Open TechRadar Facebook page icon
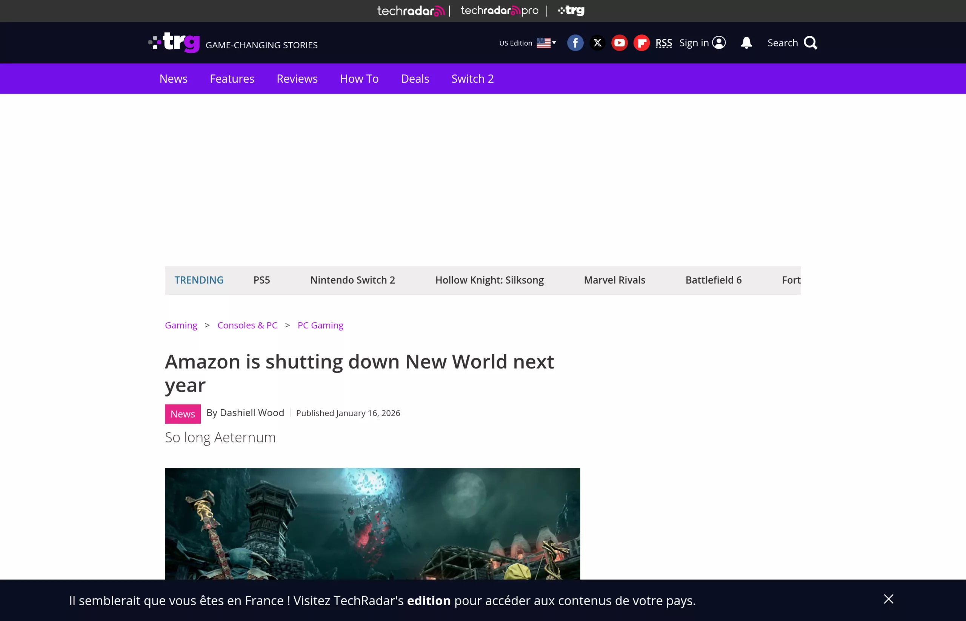This screenshot has height=621, width=966. 575,43
